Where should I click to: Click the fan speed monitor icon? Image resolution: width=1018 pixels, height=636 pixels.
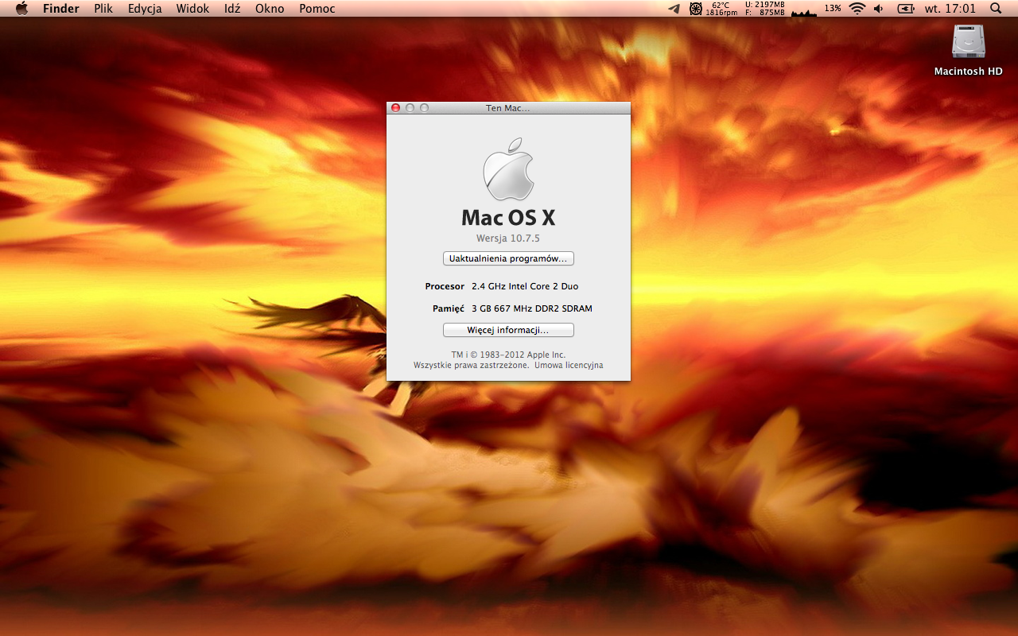696,9
